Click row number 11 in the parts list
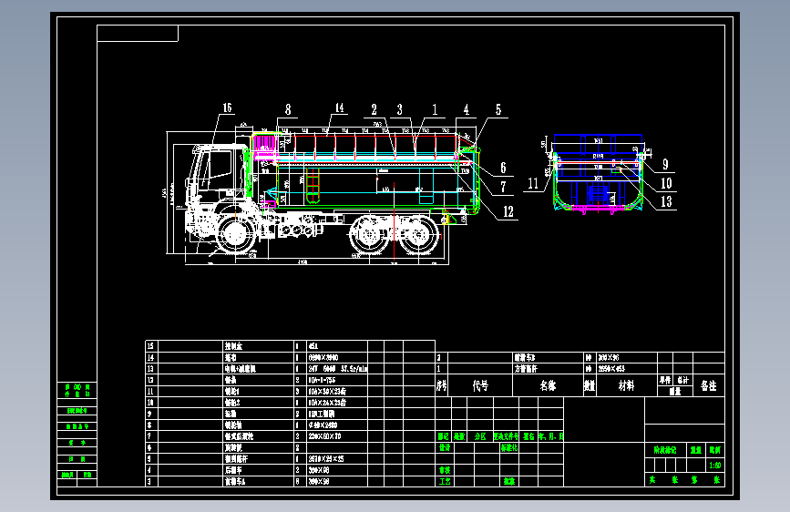 coord(150,392)
